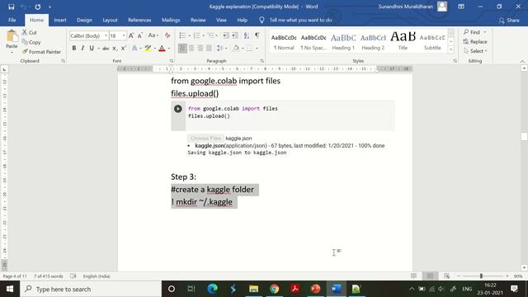Toggle superscript formatting
Viewport: 528px width, 297px height.
click(x=124, y=48)
